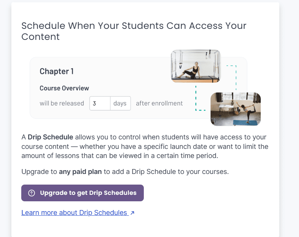Click the "will be released" label
The image size is (299, 237).
(62, 103)
